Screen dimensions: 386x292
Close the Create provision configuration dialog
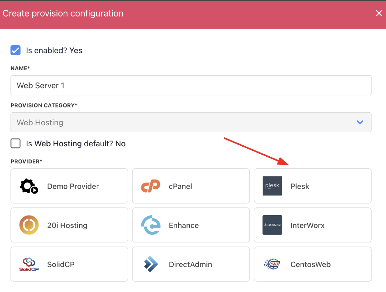[379, 13]
